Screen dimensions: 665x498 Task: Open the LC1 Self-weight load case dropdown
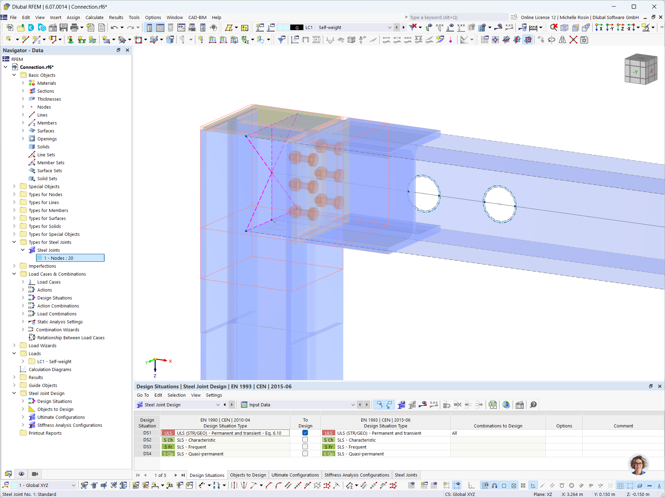pyautogui.click(x=389, y=28)
